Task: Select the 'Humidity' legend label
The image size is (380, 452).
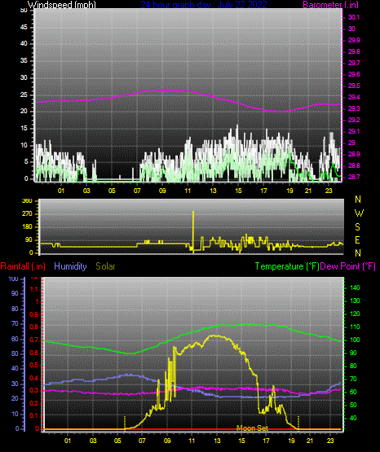Action: coord(70,266)
